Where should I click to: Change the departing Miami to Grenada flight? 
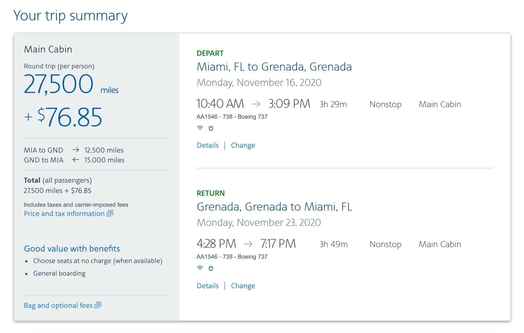tap(243, 145)
